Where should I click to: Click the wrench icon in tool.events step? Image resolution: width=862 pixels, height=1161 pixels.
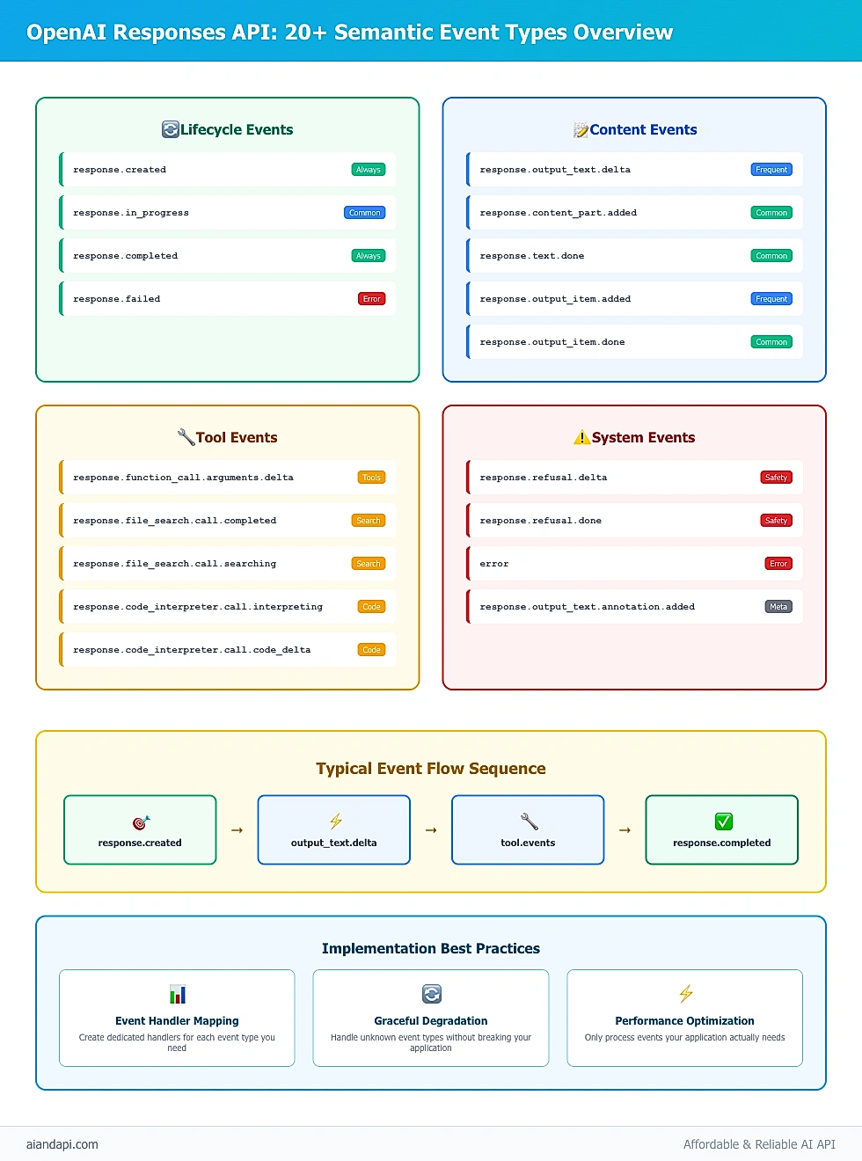click(529, 821)
